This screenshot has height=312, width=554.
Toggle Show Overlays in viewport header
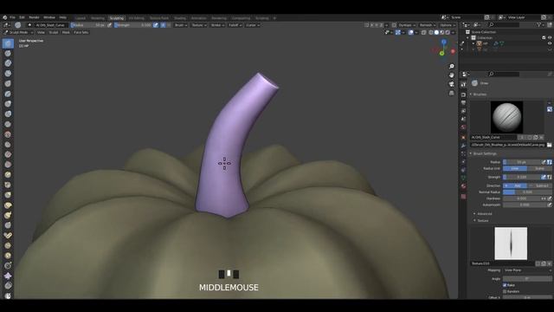point(411,32)
